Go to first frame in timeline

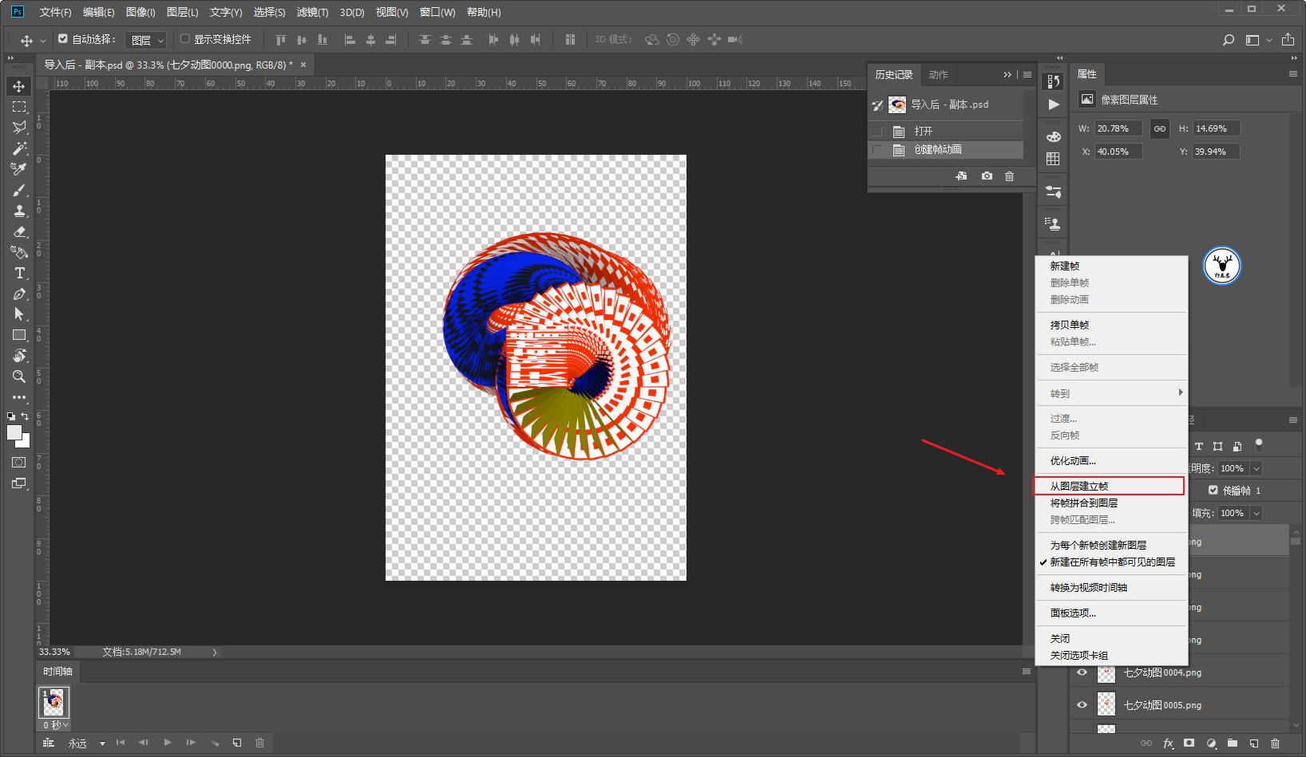click(x=121, y=743)
